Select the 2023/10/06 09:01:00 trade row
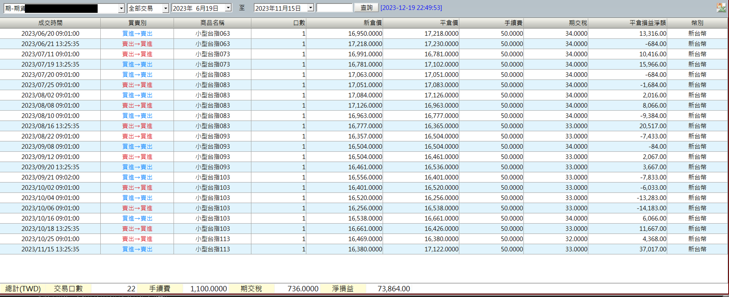Viewport: 729px width, 297px height. 364,208
